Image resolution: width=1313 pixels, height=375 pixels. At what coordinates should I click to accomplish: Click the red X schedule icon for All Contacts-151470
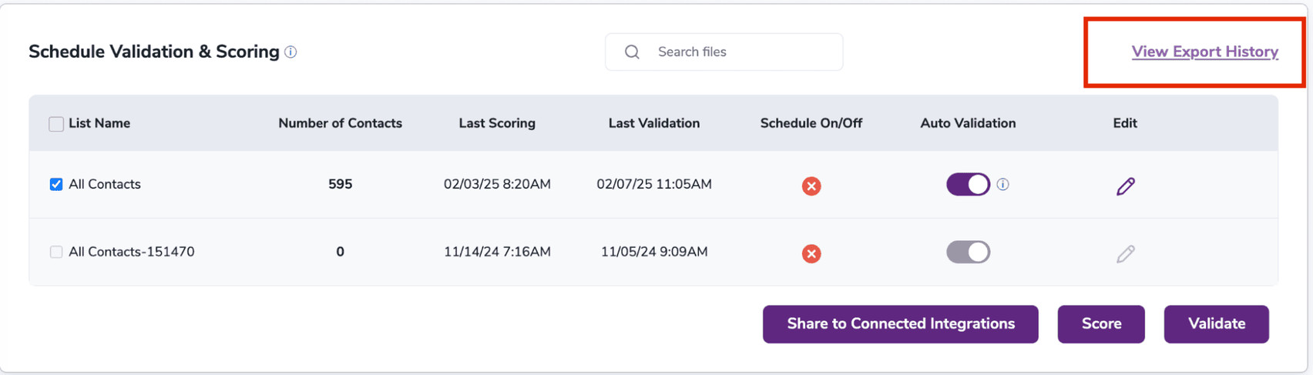(x=811, y=253)
